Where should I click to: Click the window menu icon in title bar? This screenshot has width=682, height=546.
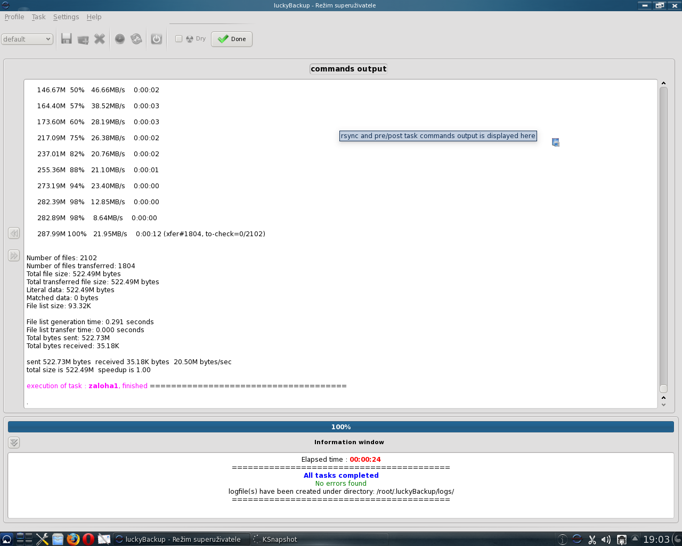point(5,5)
